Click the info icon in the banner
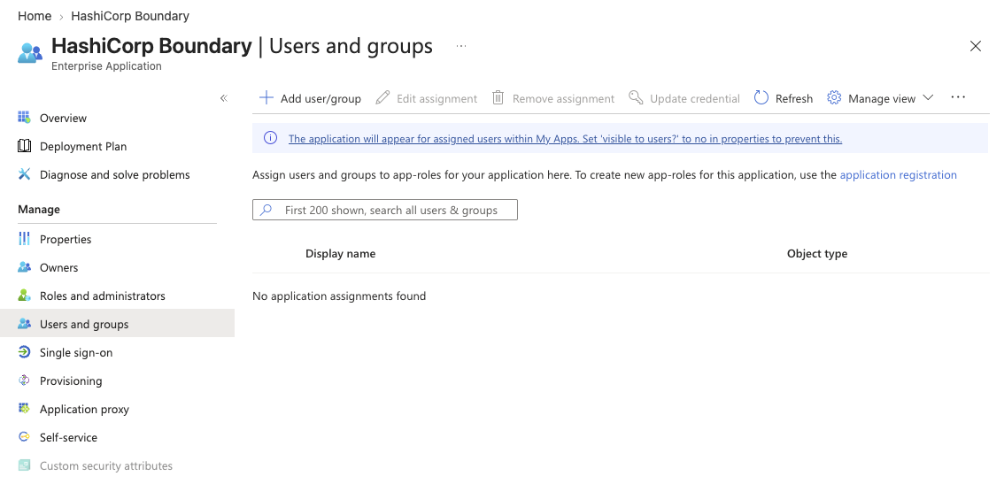 pyautogui.click(x=270, y=138)
